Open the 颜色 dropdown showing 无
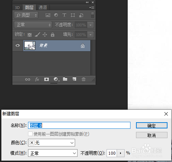The image size is (172, 162). [52, 143]
